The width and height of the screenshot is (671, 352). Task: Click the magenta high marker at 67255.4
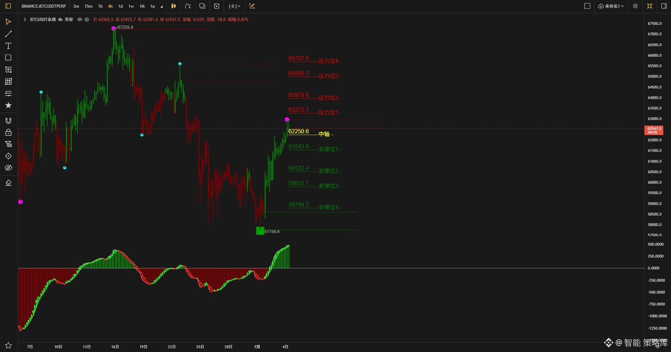(x=113, y=28)
